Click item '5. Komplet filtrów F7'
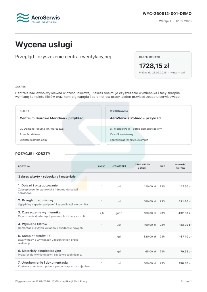The height and width of the screenshot is (292, 207). pos(34,236)
